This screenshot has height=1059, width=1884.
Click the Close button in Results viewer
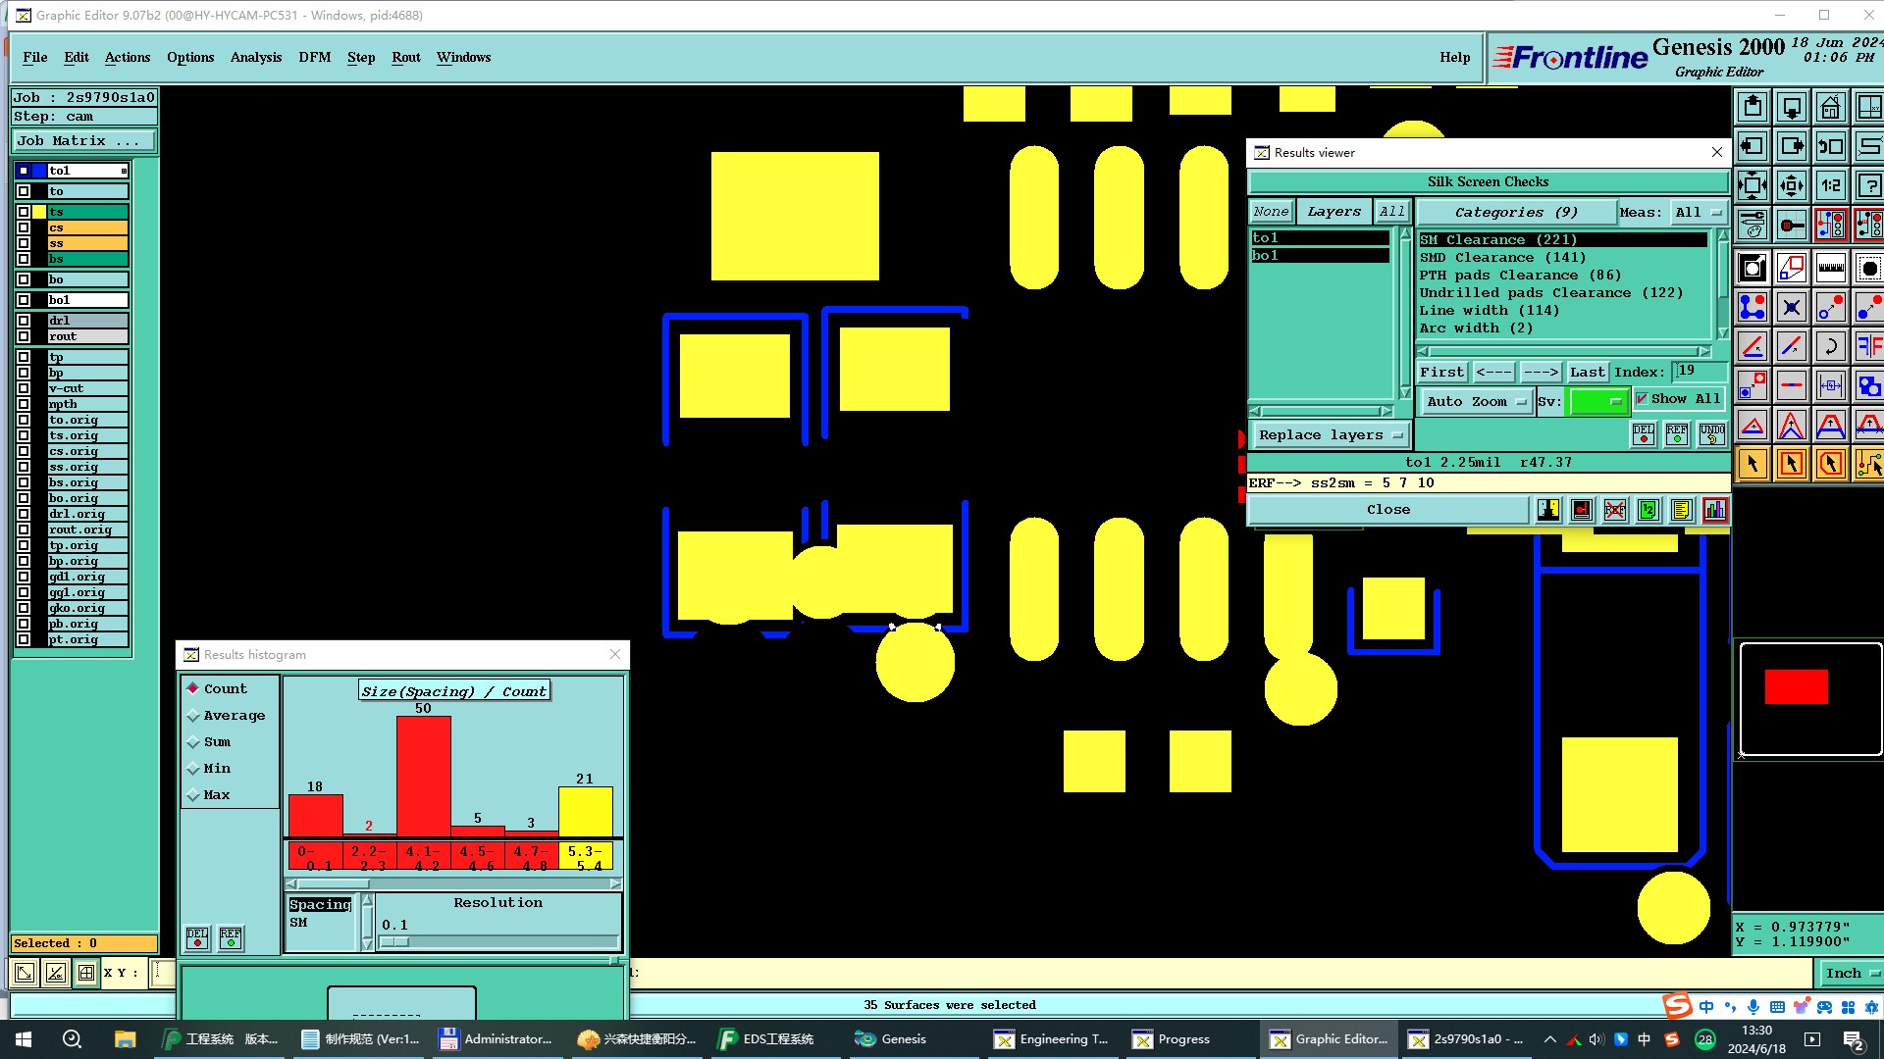click(1388, 510)
